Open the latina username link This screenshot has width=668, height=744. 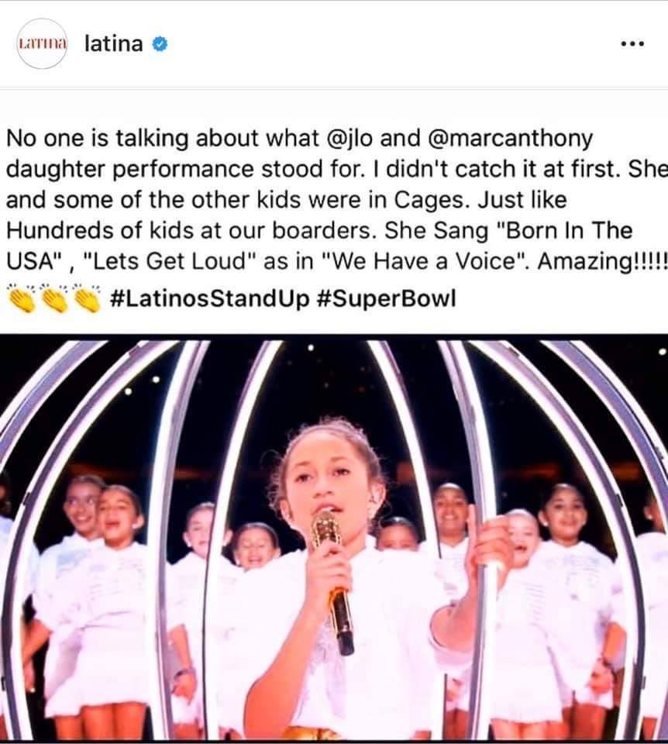pos(113,43)
